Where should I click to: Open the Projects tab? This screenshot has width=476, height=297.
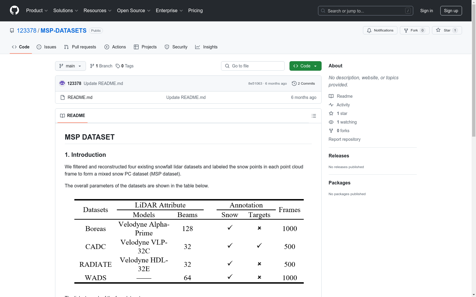[145, 47]
